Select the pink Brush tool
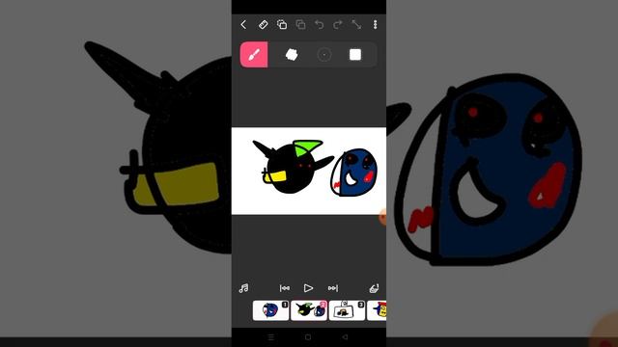The height and width of the screenshot is (347, 618). [254, 55]
